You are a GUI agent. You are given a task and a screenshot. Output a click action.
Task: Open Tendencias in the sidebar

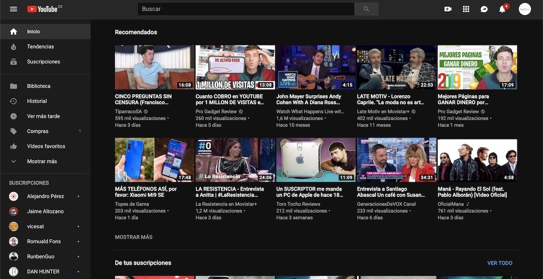[x=45, y=46]
